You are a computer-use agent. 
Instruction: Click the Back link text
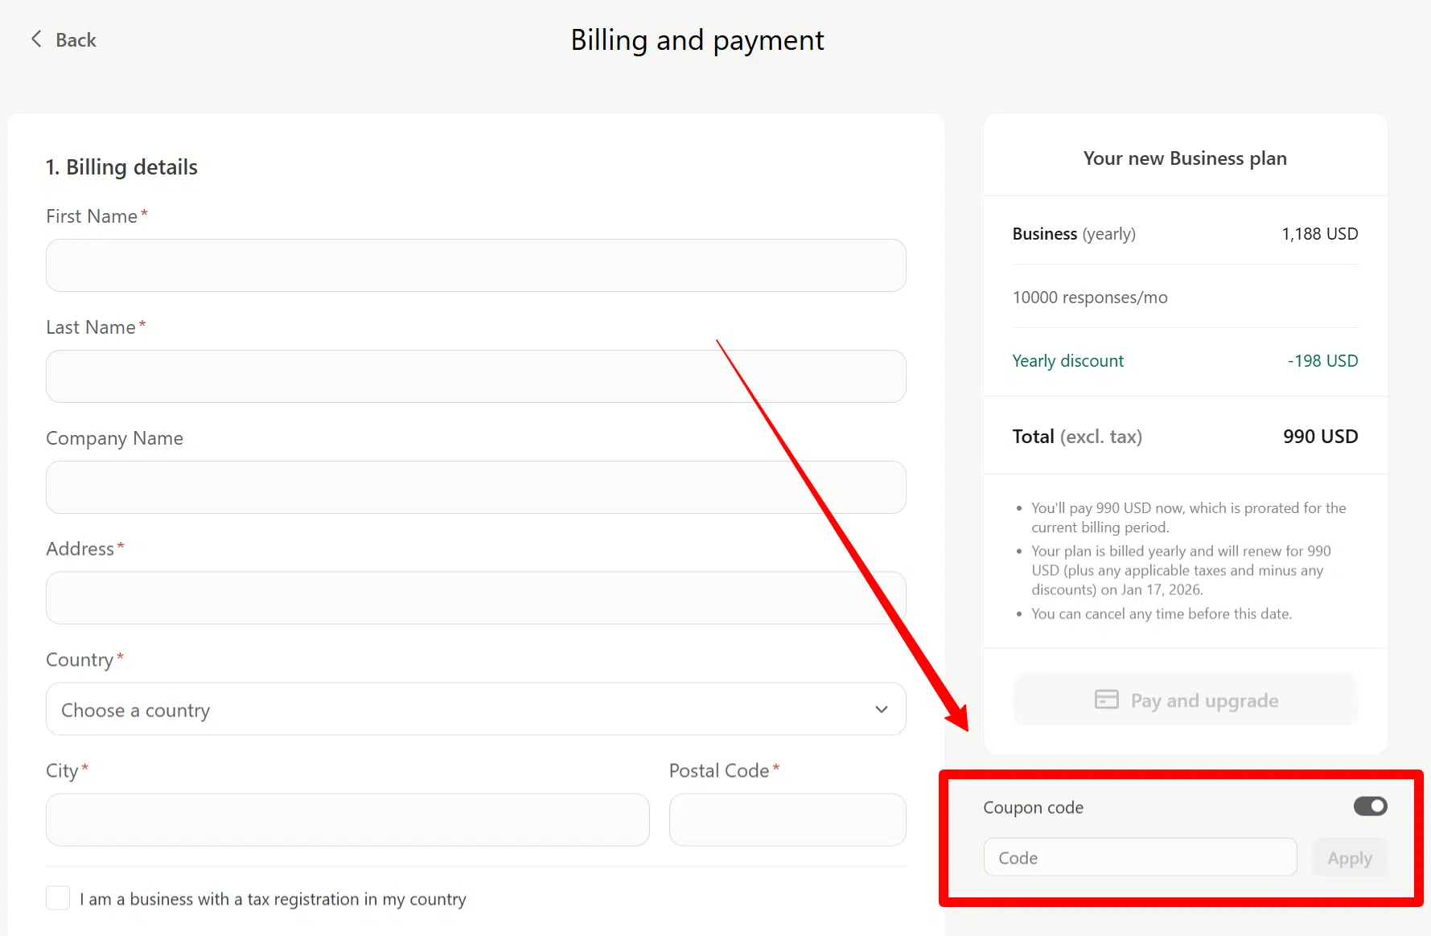(x=76, y=40)
